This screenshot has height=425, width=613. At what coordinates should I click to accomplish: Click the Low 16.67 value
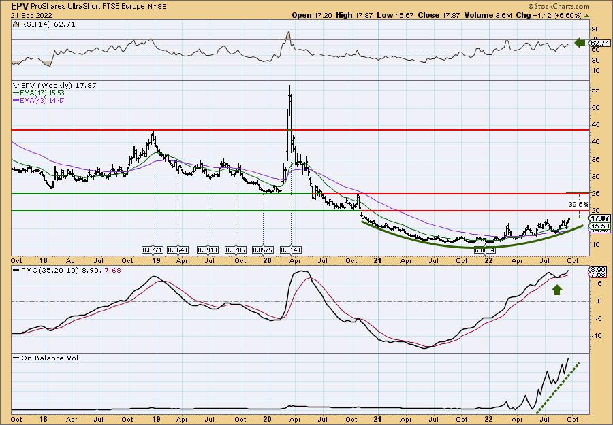[x=394, y=15]
